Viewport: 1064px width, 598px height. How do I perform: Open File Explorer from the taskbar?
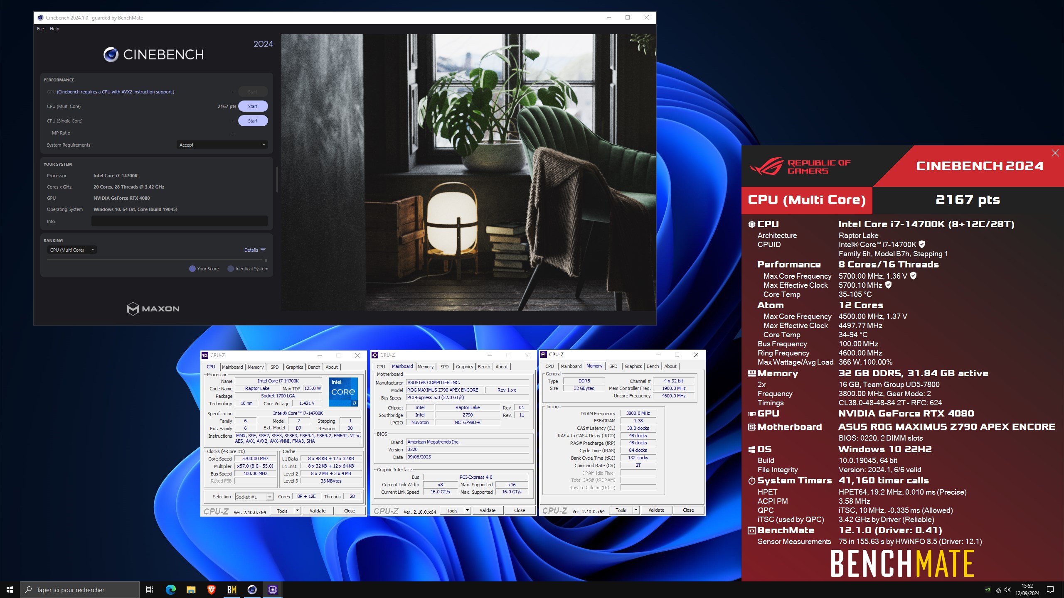point(191,590)
